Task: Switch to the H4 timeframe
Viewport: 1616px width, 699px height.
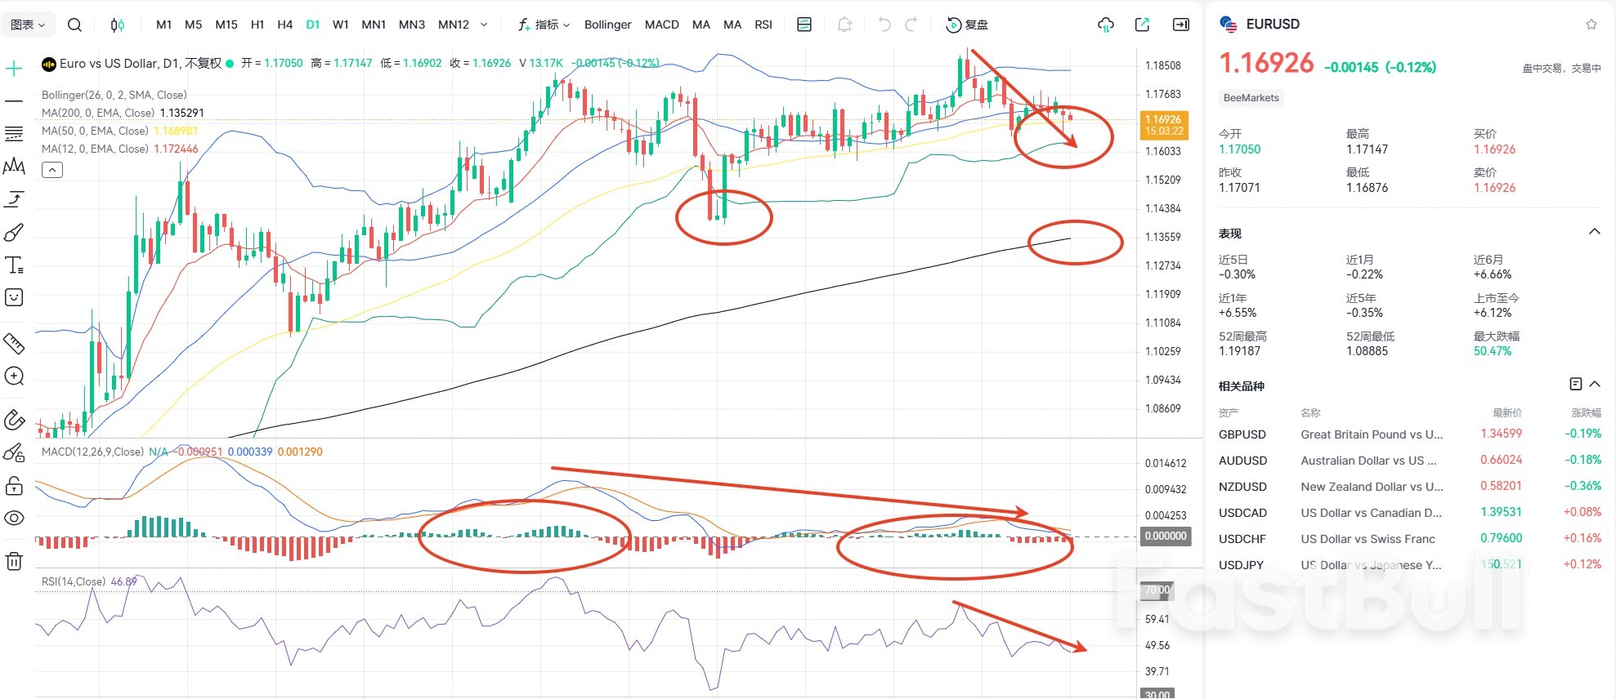Action: point(284,24)
